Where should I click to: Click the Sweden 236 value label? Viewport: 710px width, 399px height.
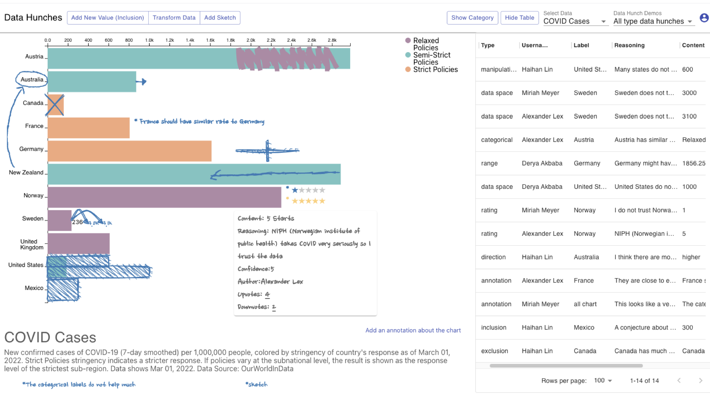pyautogui.click(x=77, y=222)
